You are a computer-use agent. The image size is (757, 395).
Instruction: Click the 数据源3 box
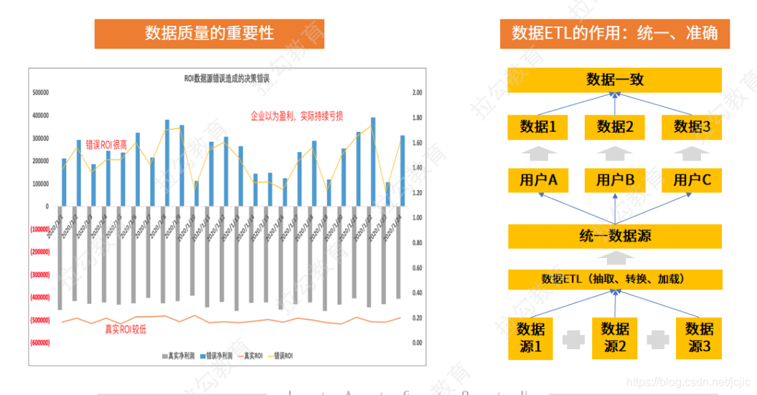(x=699, y=338)
